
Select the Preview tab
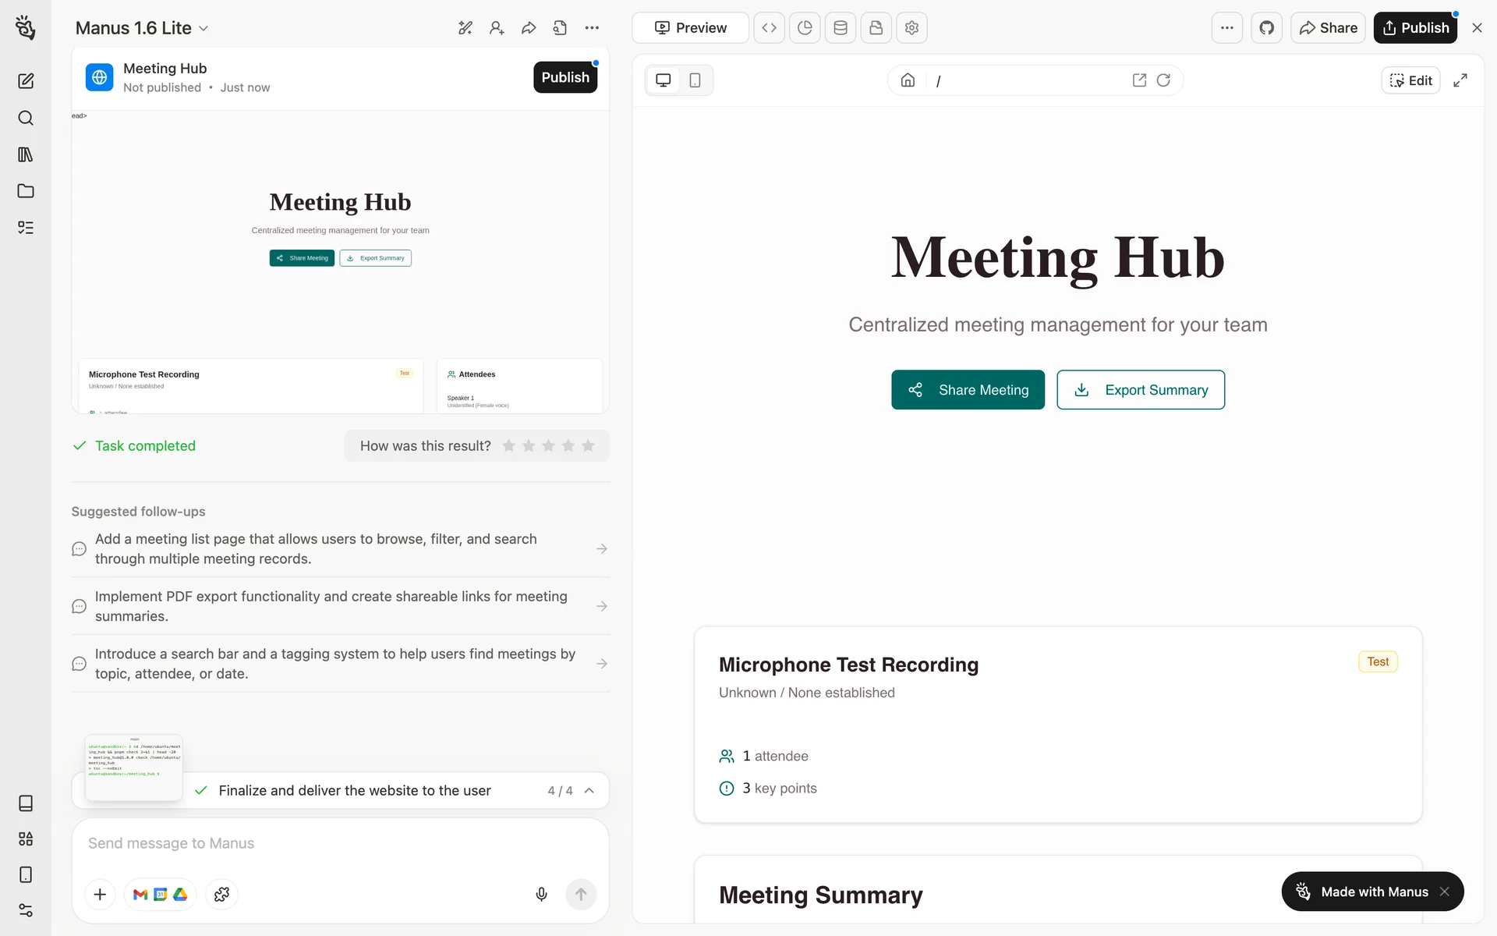click(690, 28)
